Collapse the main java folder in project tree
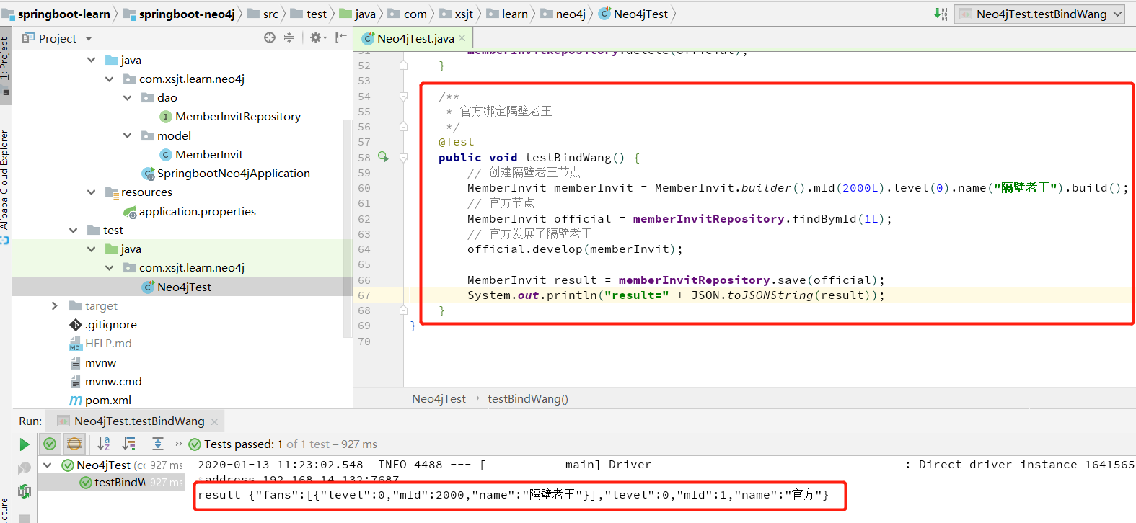This screenshot has height=523, width=1136. coord(91,60)
